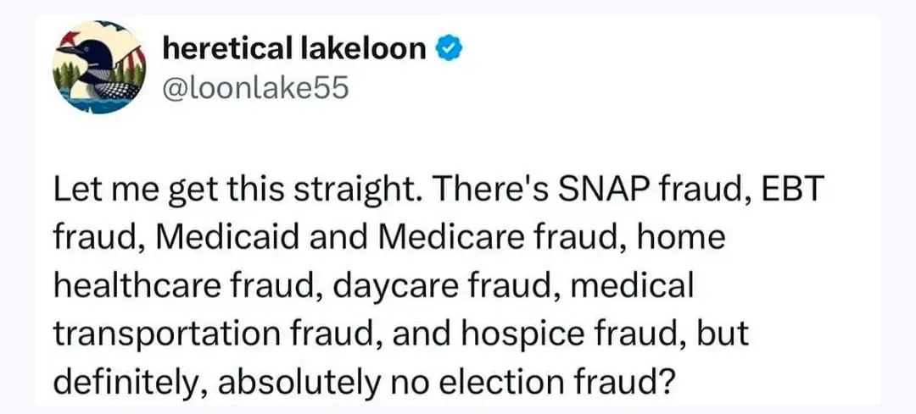Click the word "home" ending the second line

click(684, 238)
